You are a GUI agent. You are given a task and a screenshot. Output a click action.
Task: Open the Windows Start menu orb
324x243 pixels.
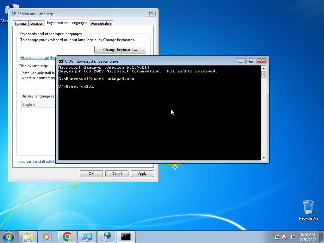pyautogui.click(x=9, y=237)
